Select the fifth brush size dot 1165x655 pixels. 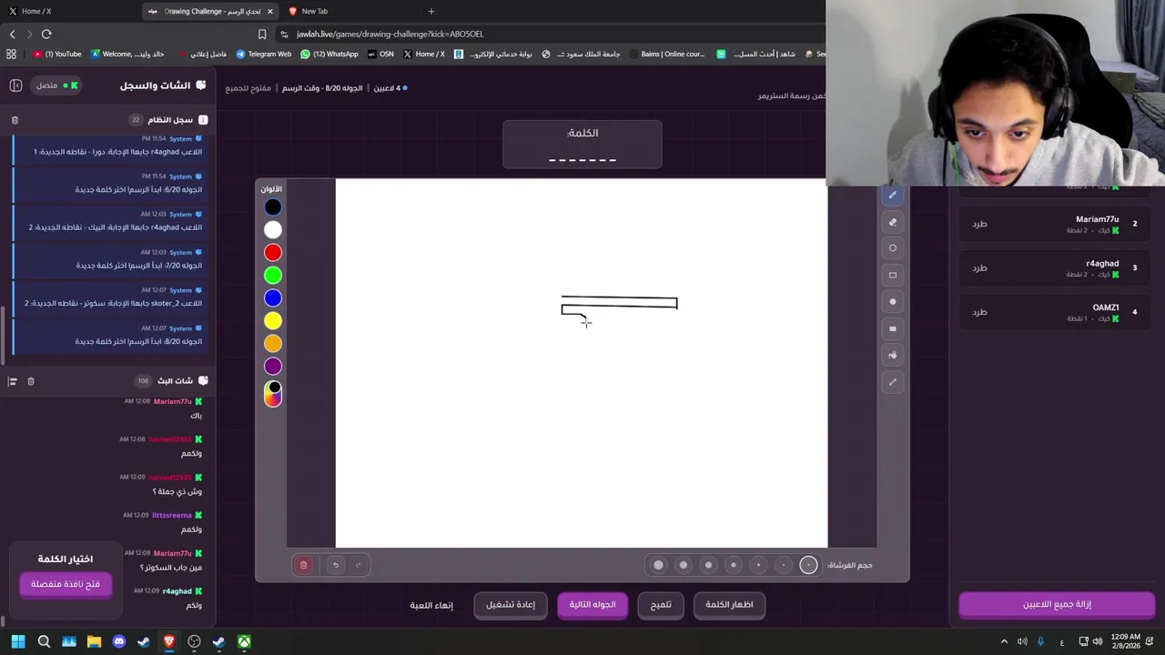pos(708,565)
